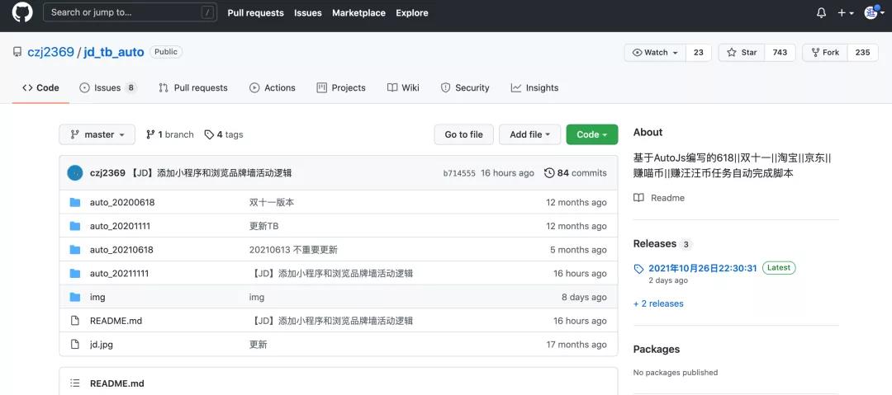The width and height of the screenshot is (892, 395).
Task: Open czj2369 commit author link
Action: coord(107,173)
